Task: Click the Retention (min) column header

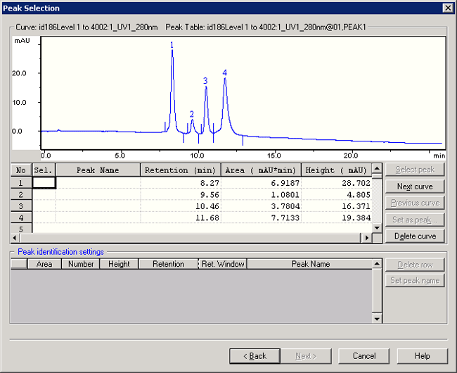Action: point(181,170)
